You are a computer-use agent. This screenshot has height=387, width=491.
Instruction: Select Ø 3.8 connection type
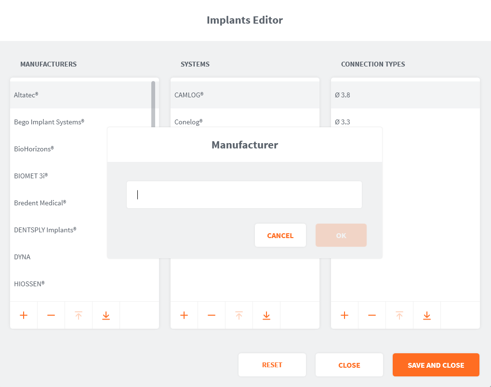point(343,95)
